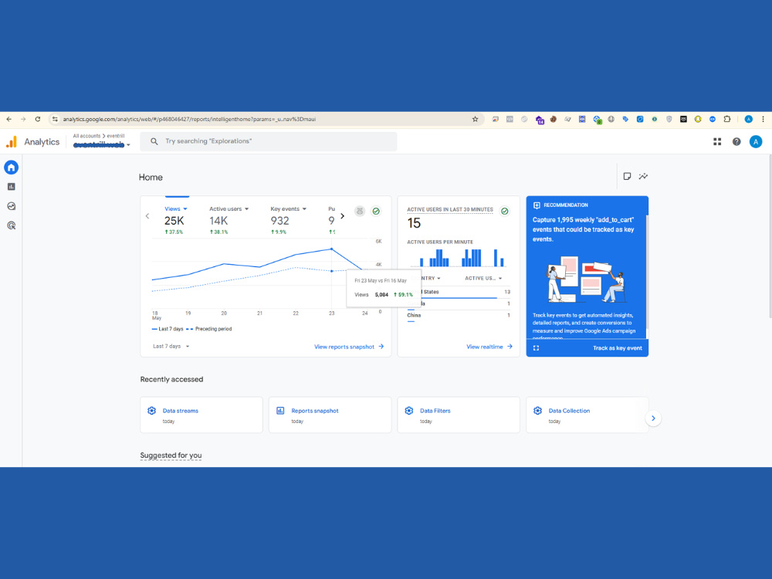
Task: Click the browser forward arrow
Action: [x=23, y=119]
